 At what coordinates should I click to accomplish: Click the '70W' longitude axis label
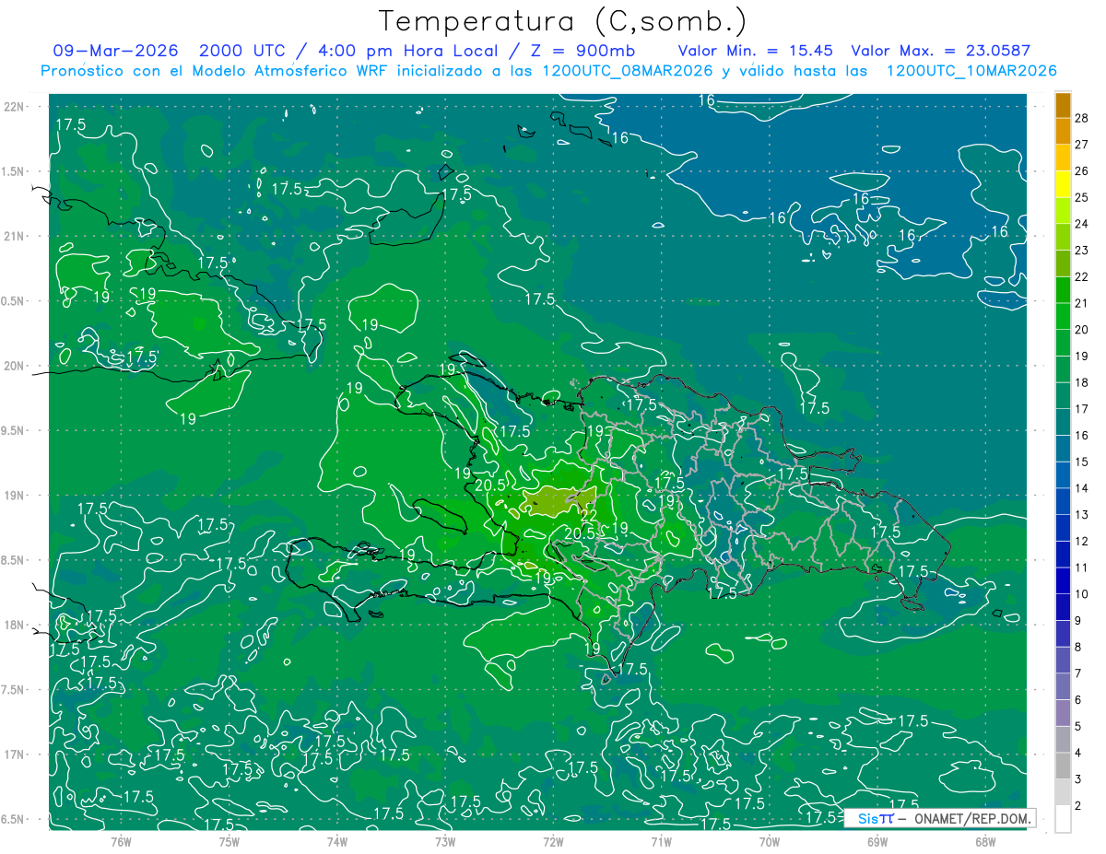tap(770, 841)
